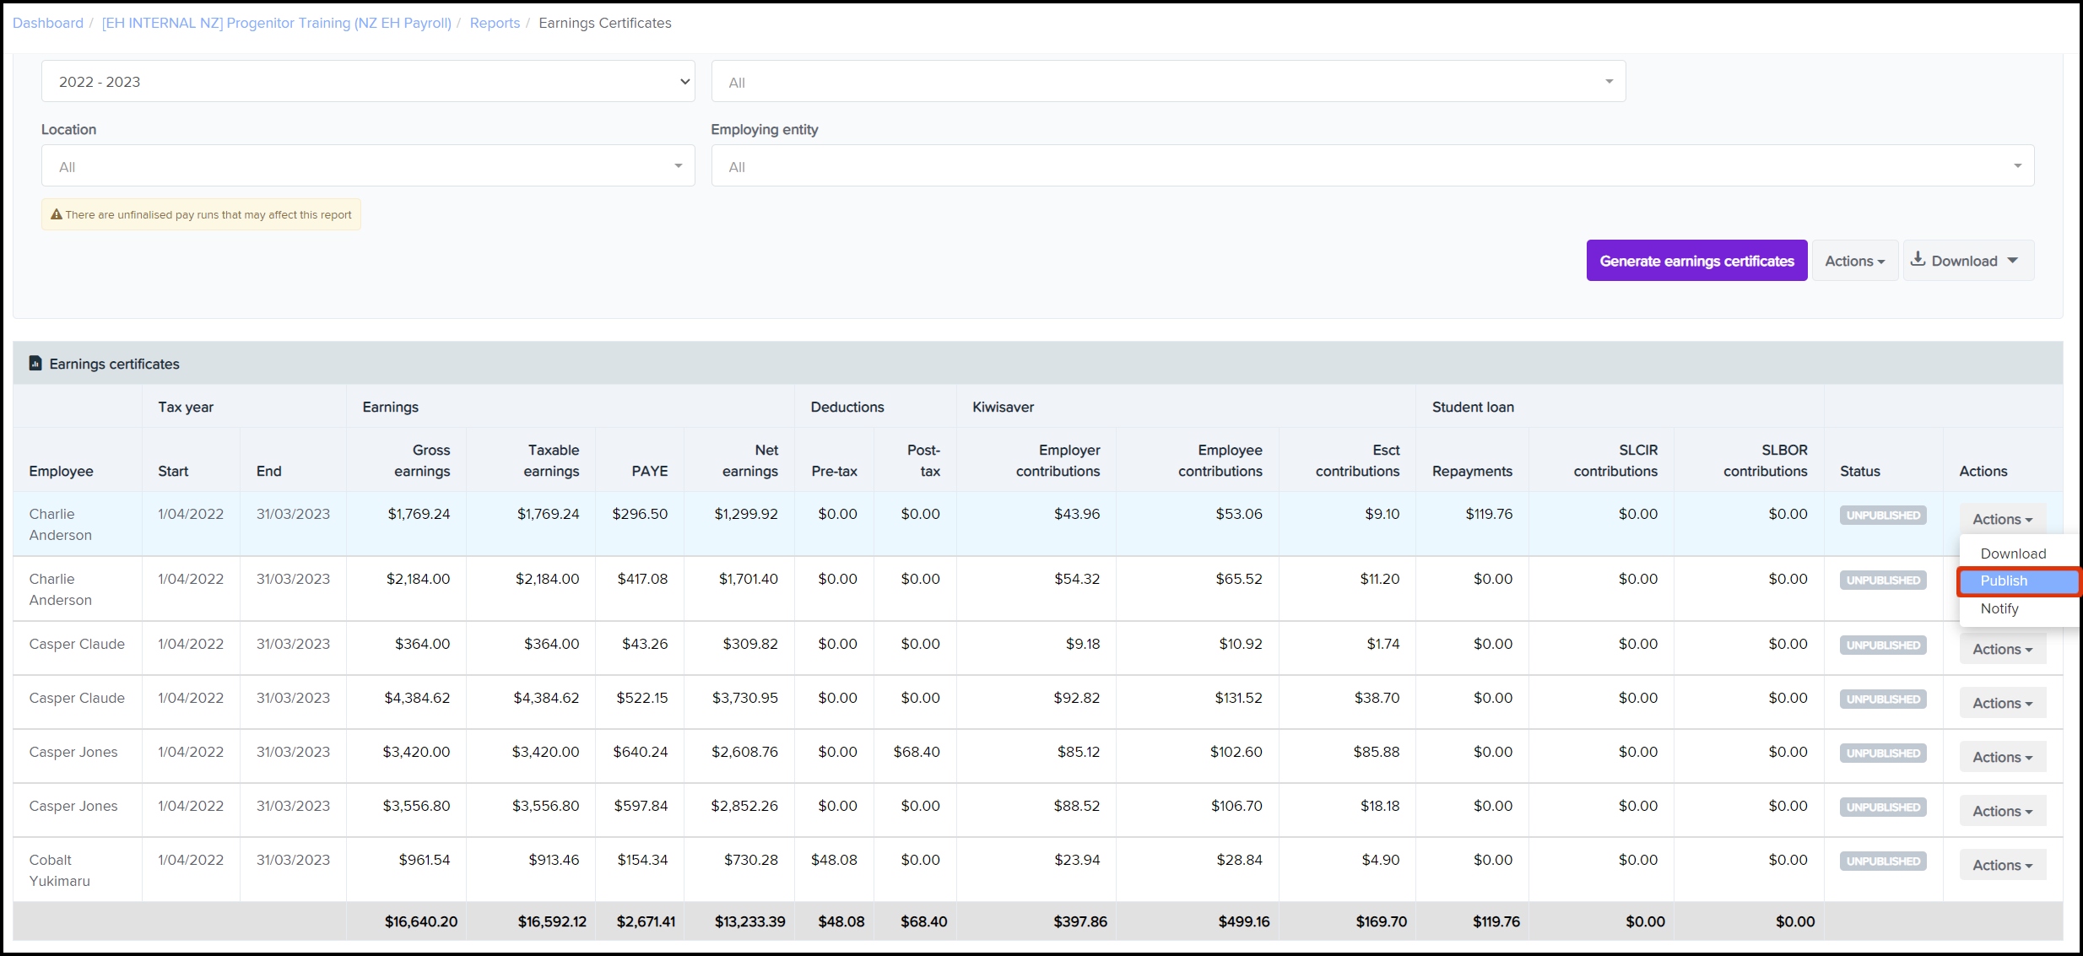Choose Download in the row actions menu
The height and width of the screenshot is (956, 2083).
tap(2013, 554)
